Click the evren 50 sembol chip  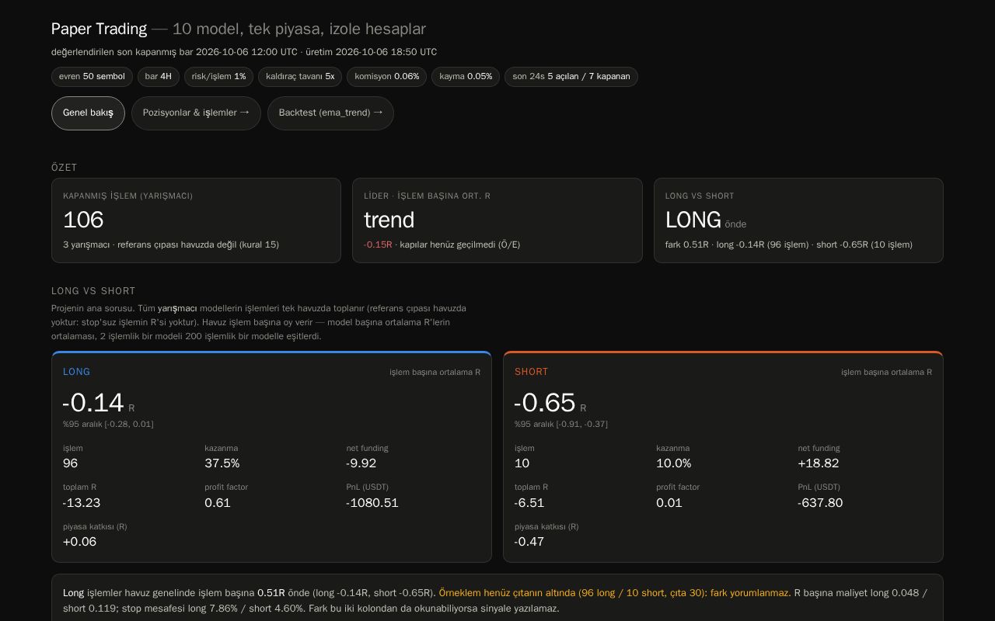[92, 77]
